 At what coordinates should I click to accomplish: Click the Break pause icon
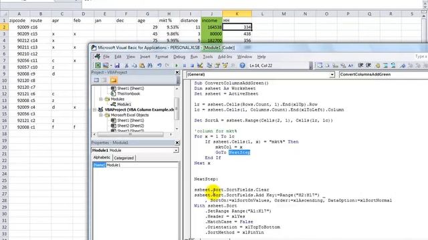185,65
